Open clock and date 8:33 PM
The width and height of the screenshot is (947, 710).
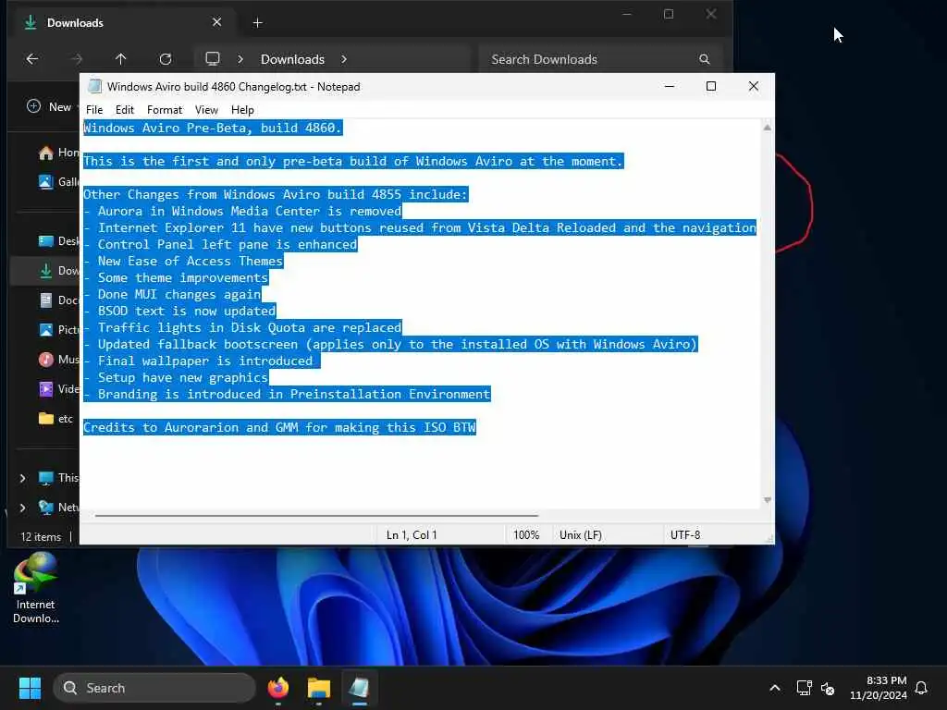[x=879, y=688]
